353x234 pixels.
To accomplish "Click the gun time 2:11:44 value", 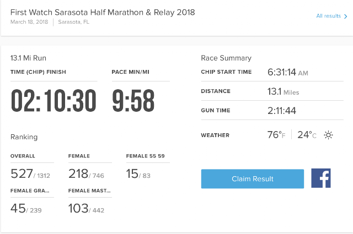I will point(282,111).
